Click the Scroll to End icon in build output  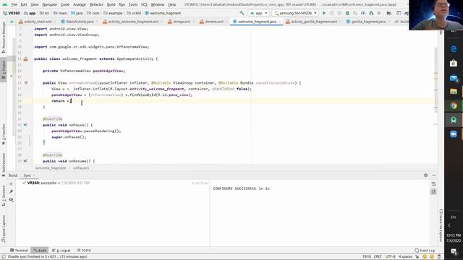433,191
